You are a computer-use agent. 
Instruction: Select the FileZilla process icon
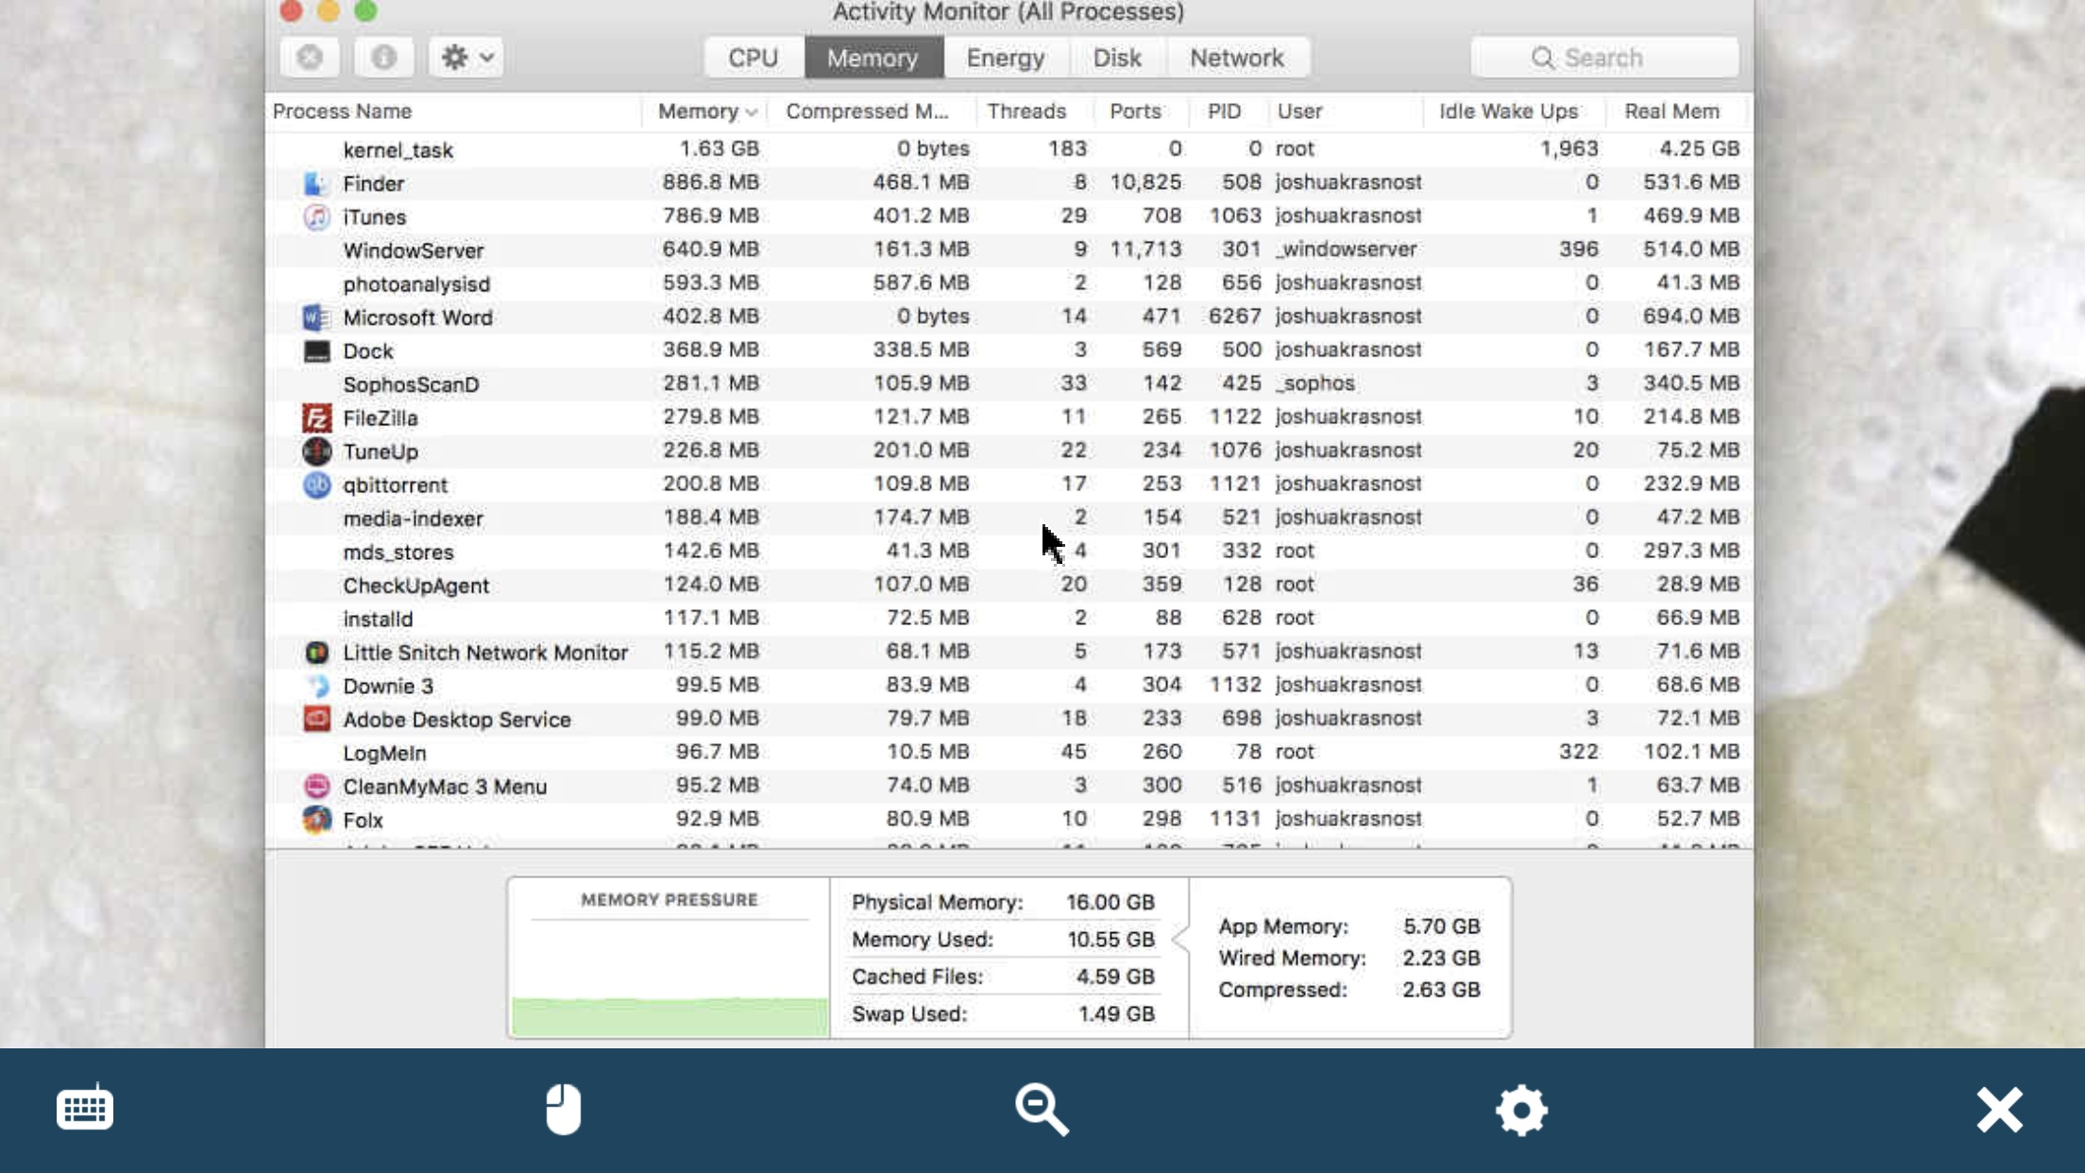point(316,417)
